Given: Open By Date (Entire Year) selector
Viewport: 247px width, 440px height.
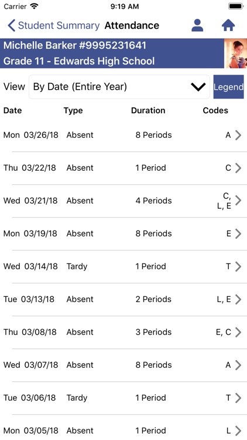Looking at the screenshot, I should pos(119,87).
